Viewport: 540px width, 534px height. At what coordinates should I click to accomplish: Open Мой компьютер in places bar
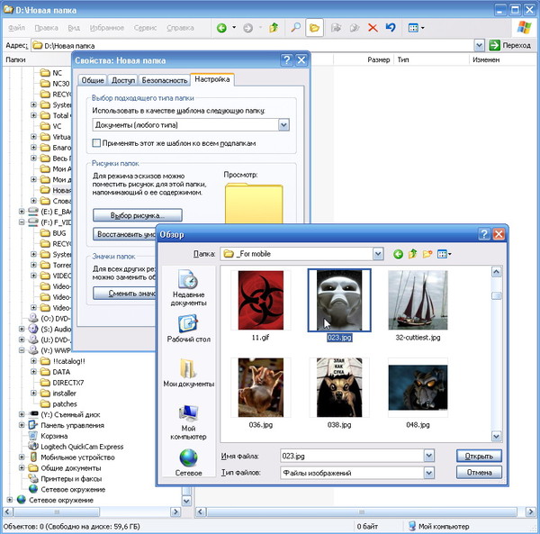188,422
